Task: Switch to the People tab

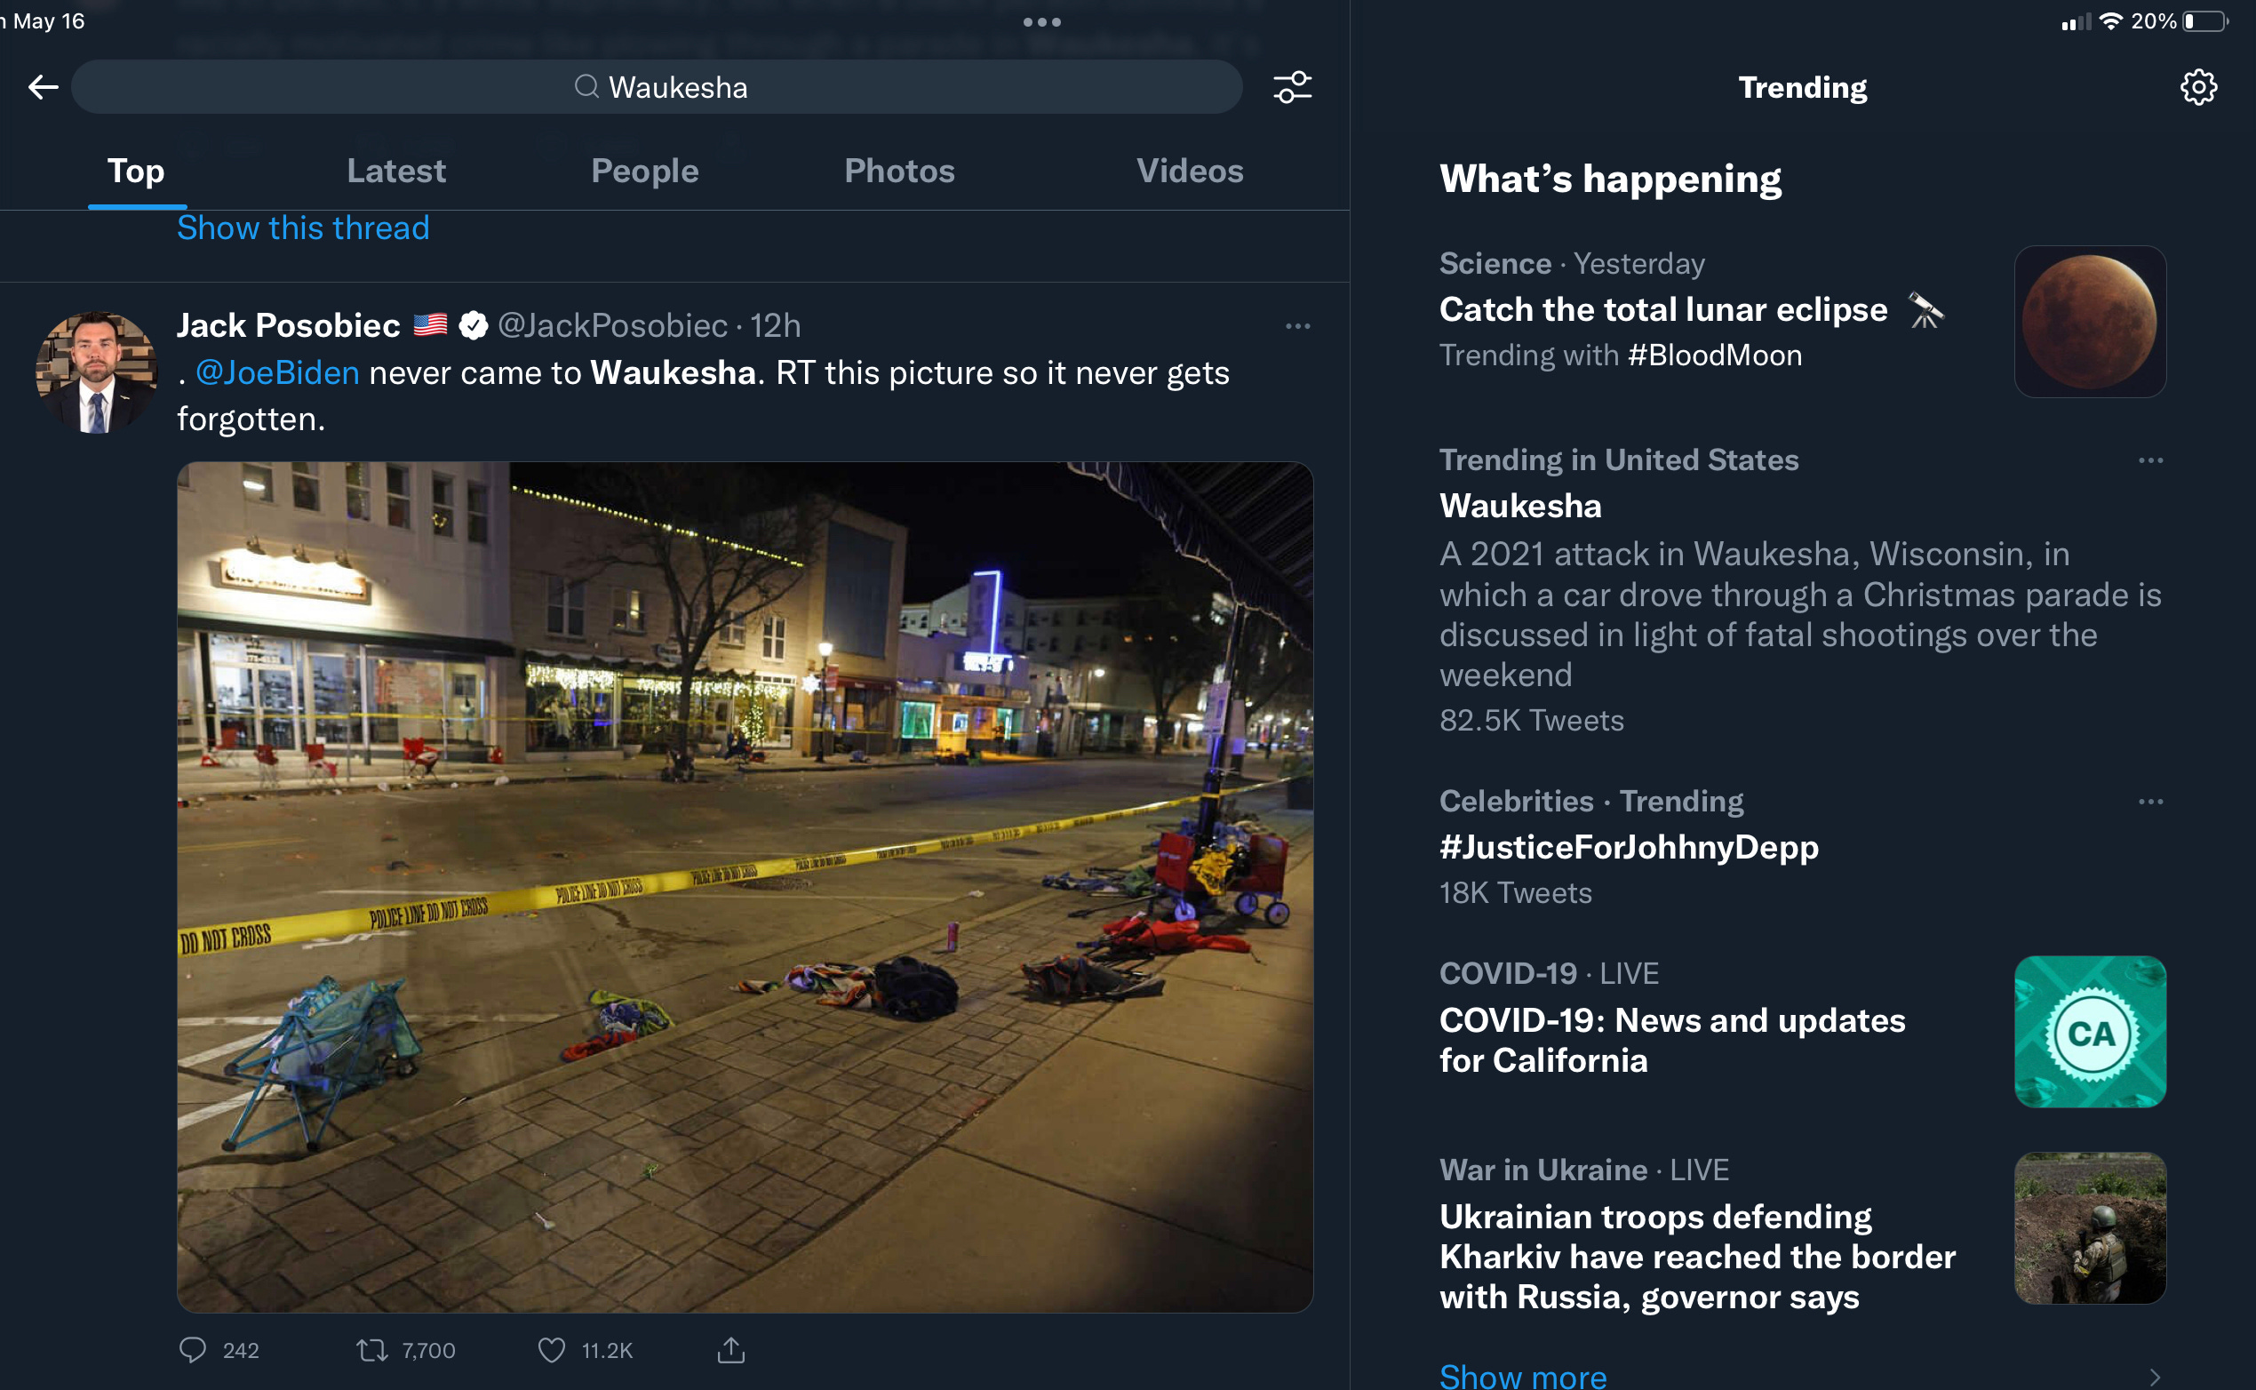Action: pos(645,171)
